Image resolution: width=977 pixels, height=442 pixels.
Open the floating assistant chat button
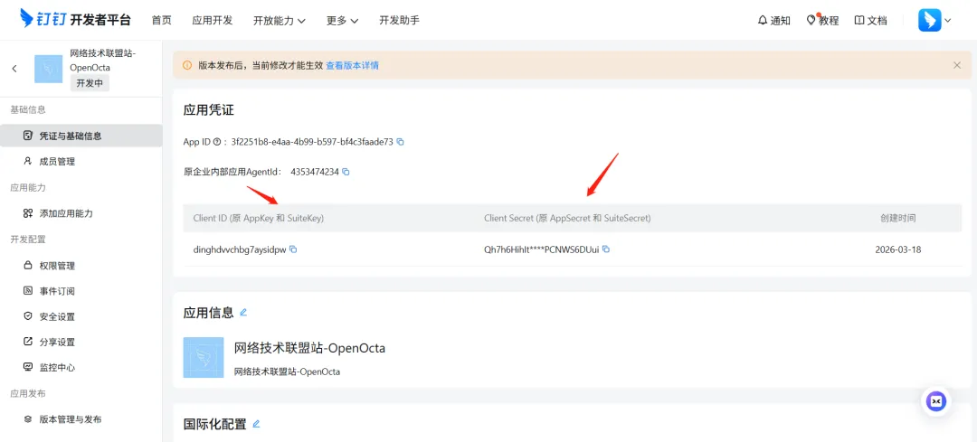pyautogui.click(x=936, y=401)
